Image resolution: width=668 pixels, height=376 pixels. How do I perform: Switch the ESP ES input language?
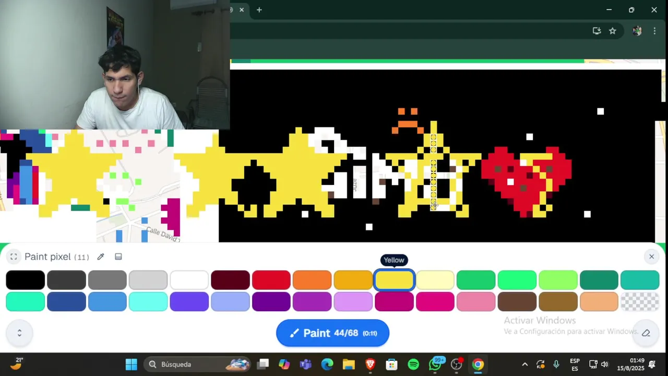point(575,364)
